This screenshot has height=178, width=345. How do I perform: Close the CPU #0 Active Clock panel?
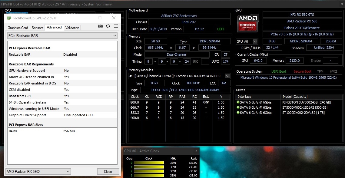[196, 151]
